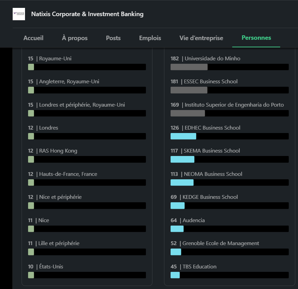
Task: Click the Natixis Corporate & Investment Banking title
Action: click(87, 14)
